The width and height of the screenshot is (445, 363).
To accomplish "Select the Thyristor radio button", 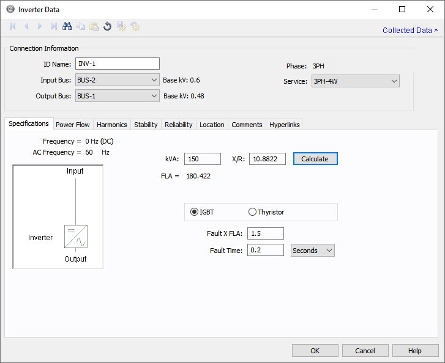I will click(x=252, y=212).
